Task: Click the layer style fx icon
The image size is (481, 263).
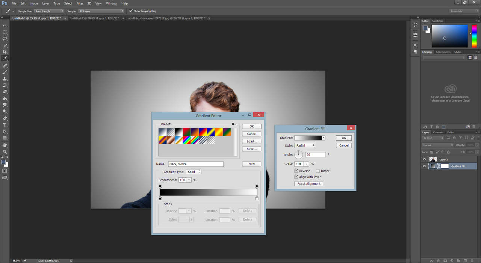Action: coord(438,260)
